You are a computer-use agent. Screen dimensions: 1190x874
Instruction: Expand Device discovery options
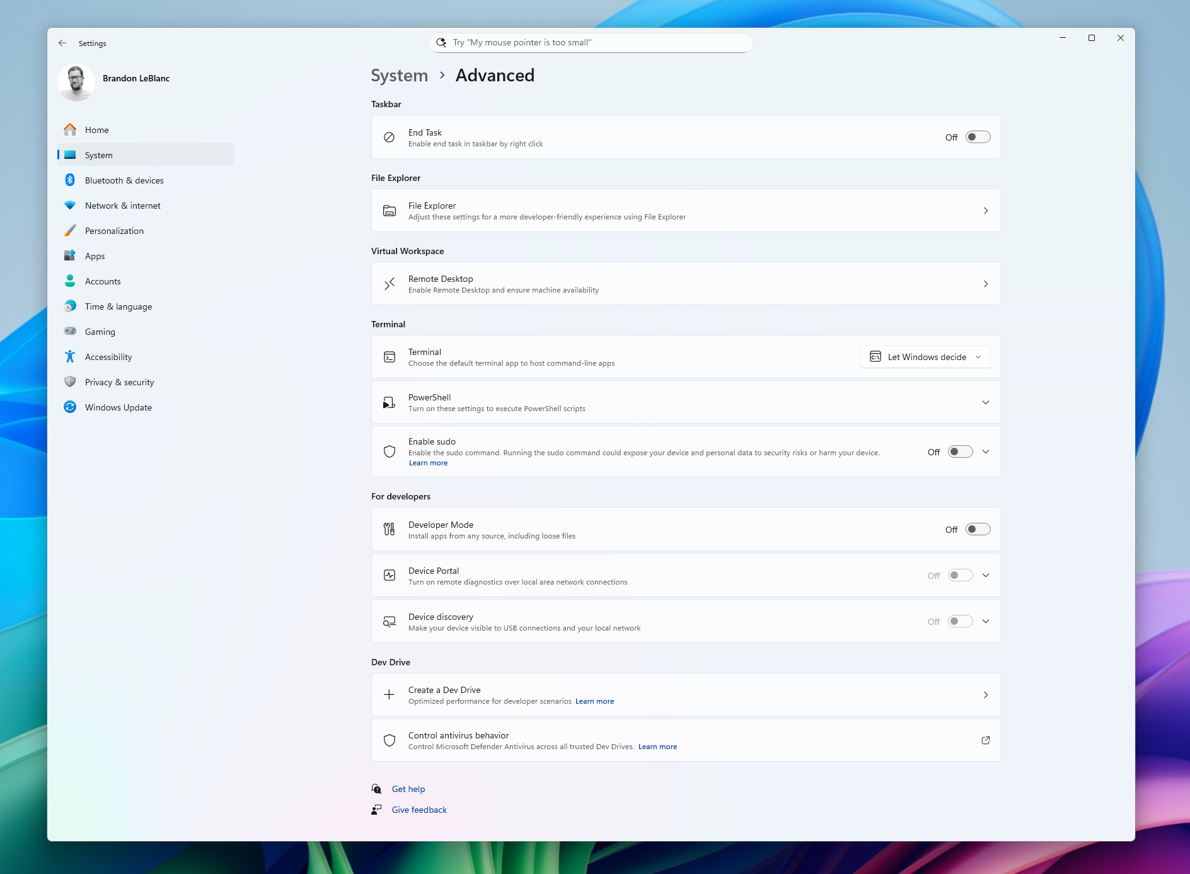[985, 621]
